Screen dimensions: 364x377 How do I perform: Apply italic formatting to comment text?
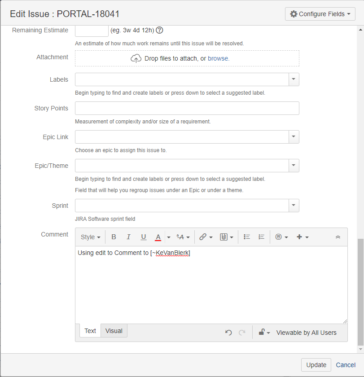[129, 237]
